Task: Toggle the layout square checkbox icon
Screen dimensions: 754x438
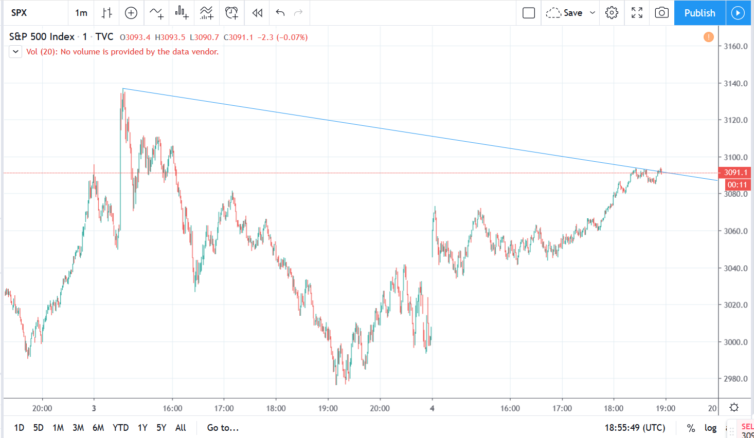Action: 529,13
